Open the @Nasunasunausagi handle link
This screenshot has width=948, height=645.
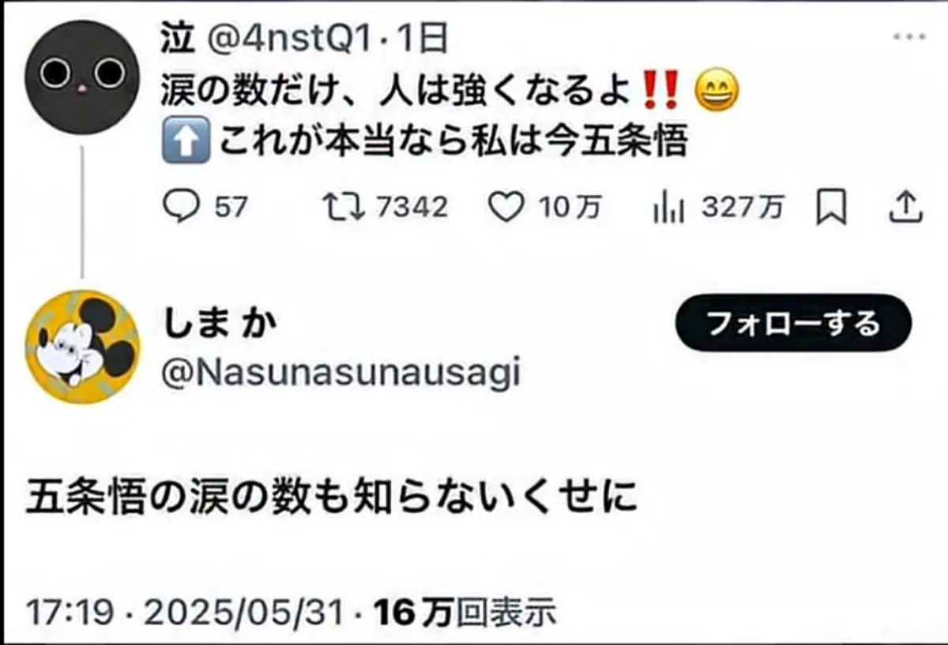click(x=340, y=373)
